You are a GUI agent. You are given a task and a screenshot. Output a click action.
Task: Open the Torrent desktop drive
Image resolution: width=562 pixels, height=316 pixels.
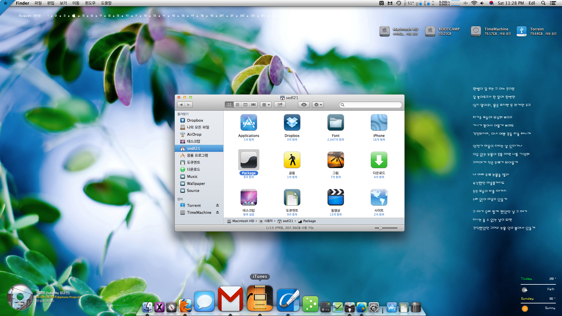(521, 31)
